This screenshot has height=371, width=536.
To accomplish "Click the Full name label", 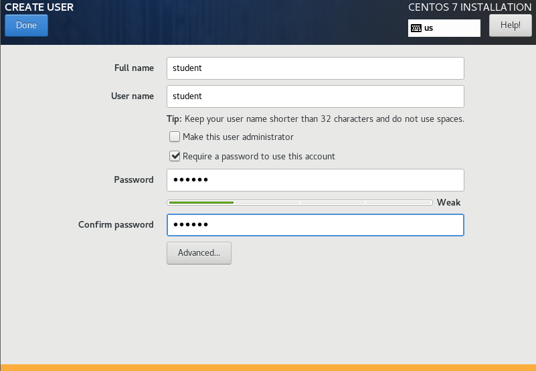I will [x=134, y=68].
